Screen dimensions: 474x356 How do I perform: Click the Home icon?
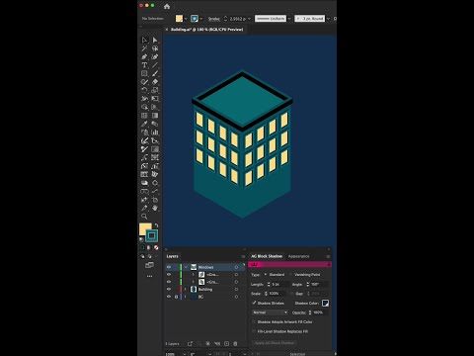point(167,6)
